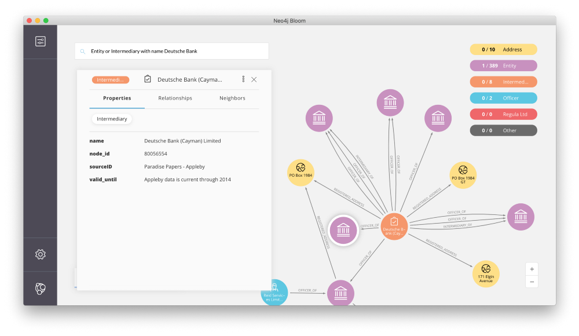Click the REGISTERED_ADDRESS edge to 171 Elgin Avenue
This screenshot has width=579, height=336.
(441, 248)
